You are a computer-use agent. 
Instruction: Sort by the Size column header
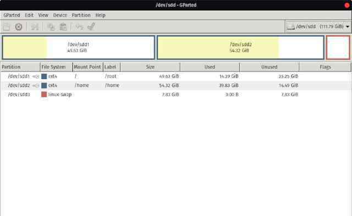[150, 67]
